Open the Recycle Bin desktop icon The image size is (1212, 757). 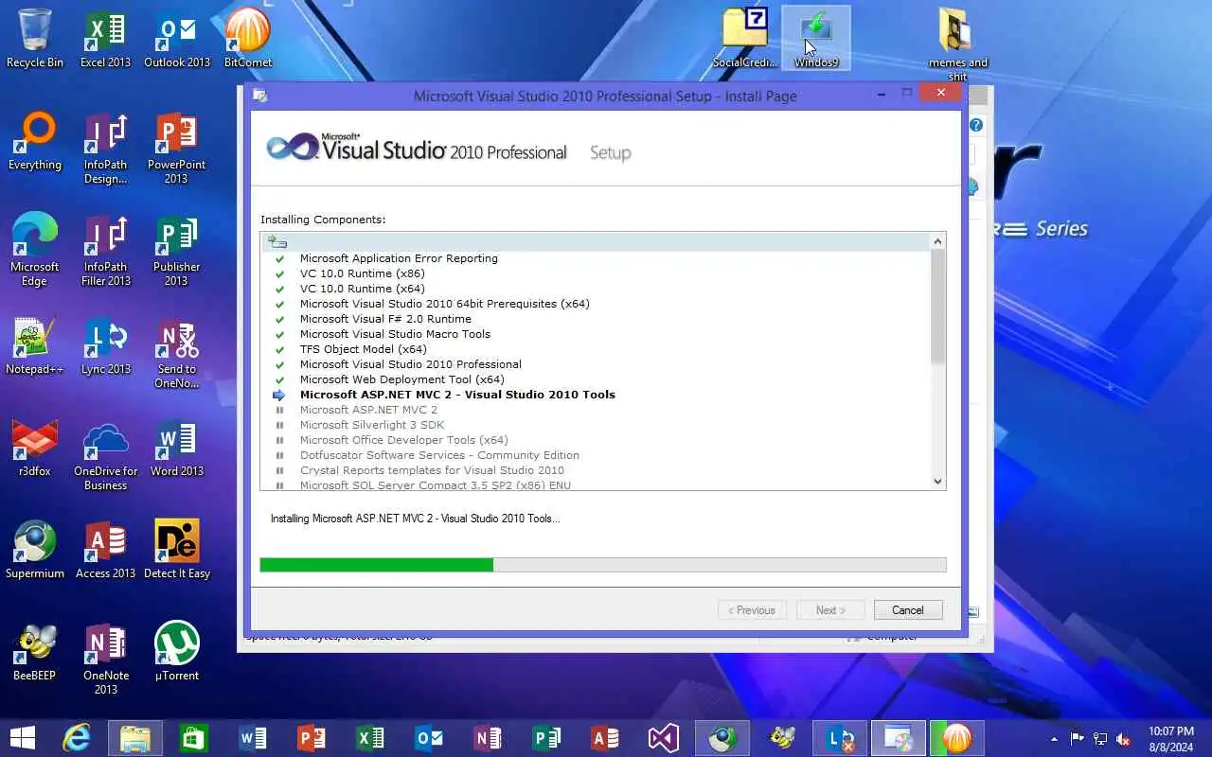pyautogui.click(x=35, y=39)
